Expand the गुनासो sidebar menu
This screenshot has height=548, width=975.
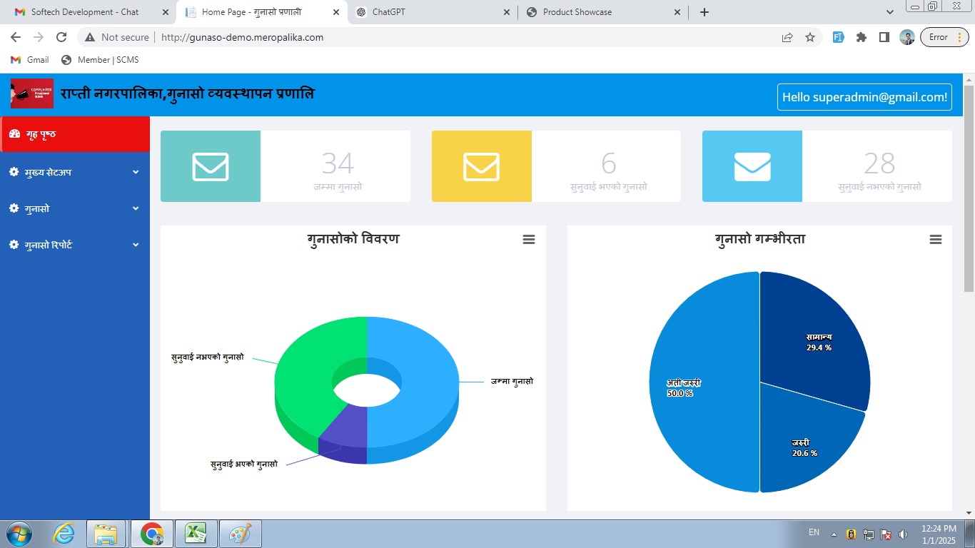[x=75, y=208]
